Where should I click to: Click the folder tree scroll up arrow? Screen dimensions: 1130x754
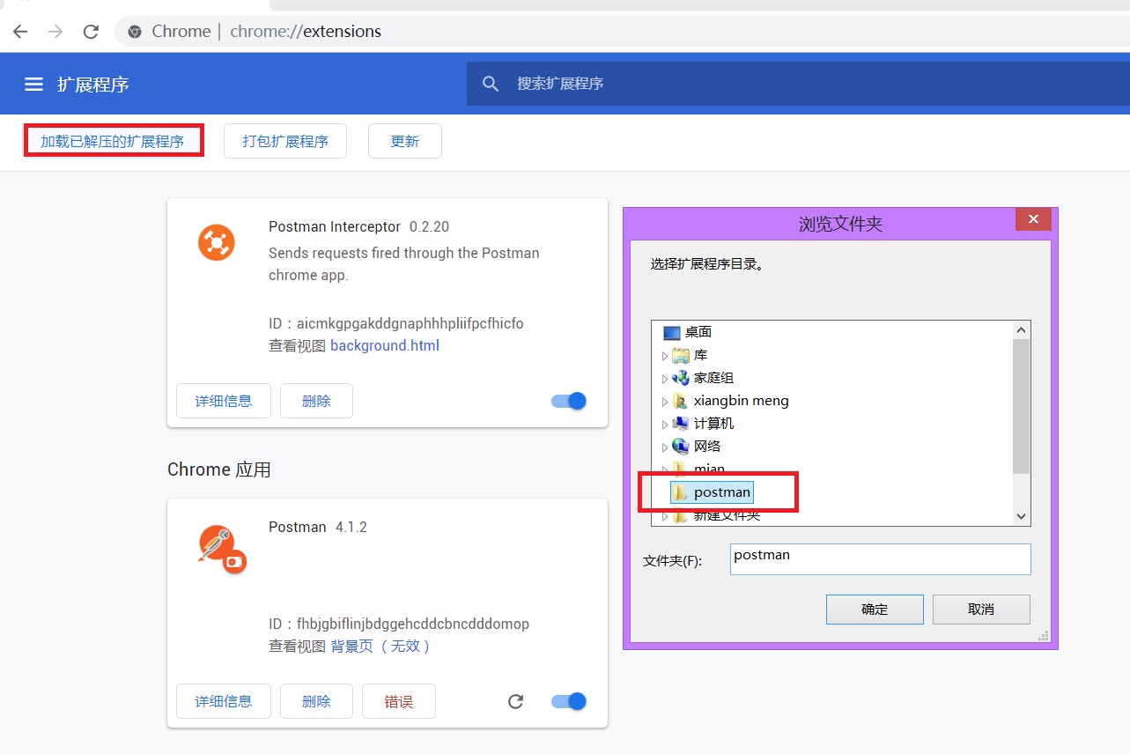point(1022,331)
